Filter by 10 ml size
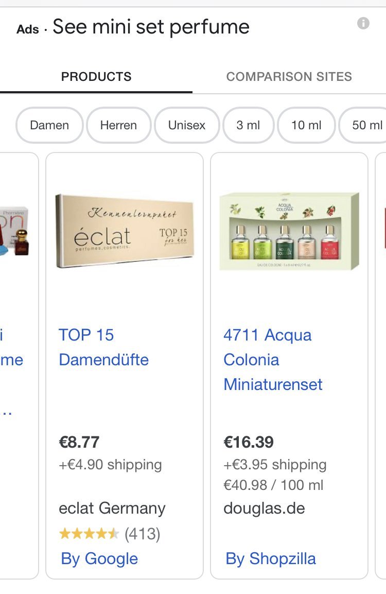 click(306, 125)
